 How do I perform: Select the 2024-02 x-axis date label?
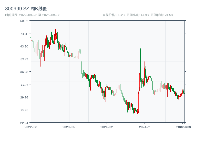[x=107, y=127]
